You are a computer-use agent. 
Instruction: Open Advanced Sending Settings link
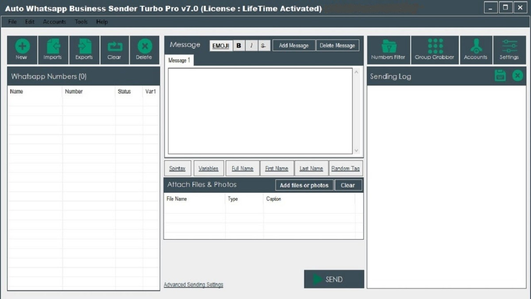click(x=193, y=285)
